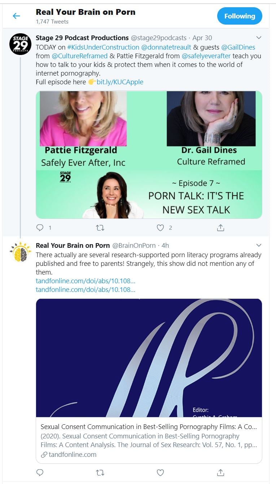The image size is (276, 484).
Task: Go back using the left arrow icon
Action: coord(16,16)
